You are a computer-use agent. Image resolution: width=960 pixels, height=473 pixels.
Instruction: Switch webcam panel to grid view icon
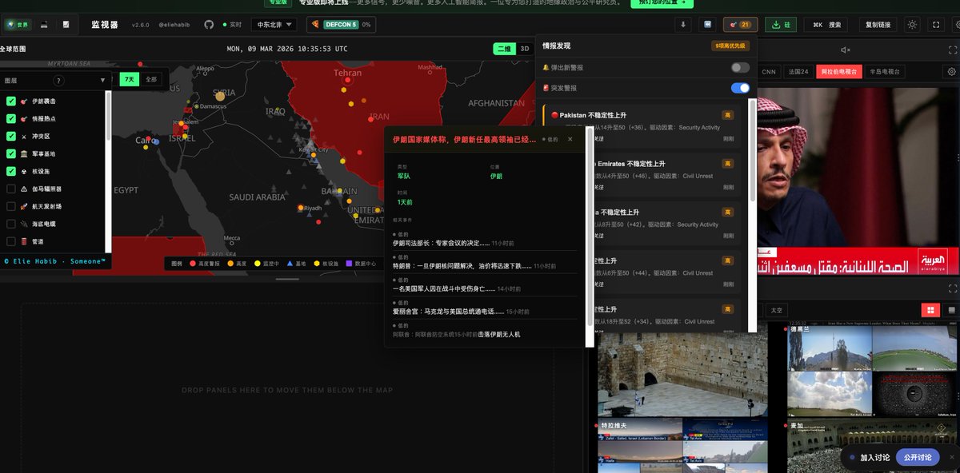[930, 310]
